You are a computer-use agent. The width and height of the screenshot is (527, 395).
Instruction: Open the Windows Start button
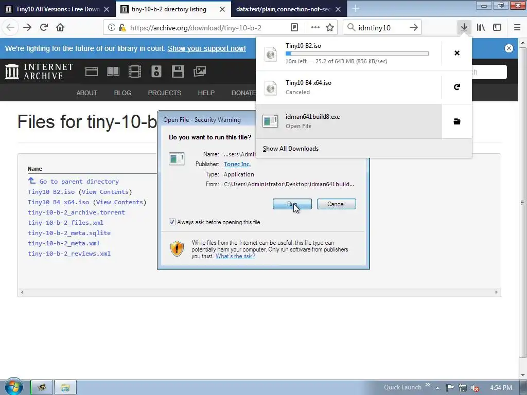click(13, 387)
